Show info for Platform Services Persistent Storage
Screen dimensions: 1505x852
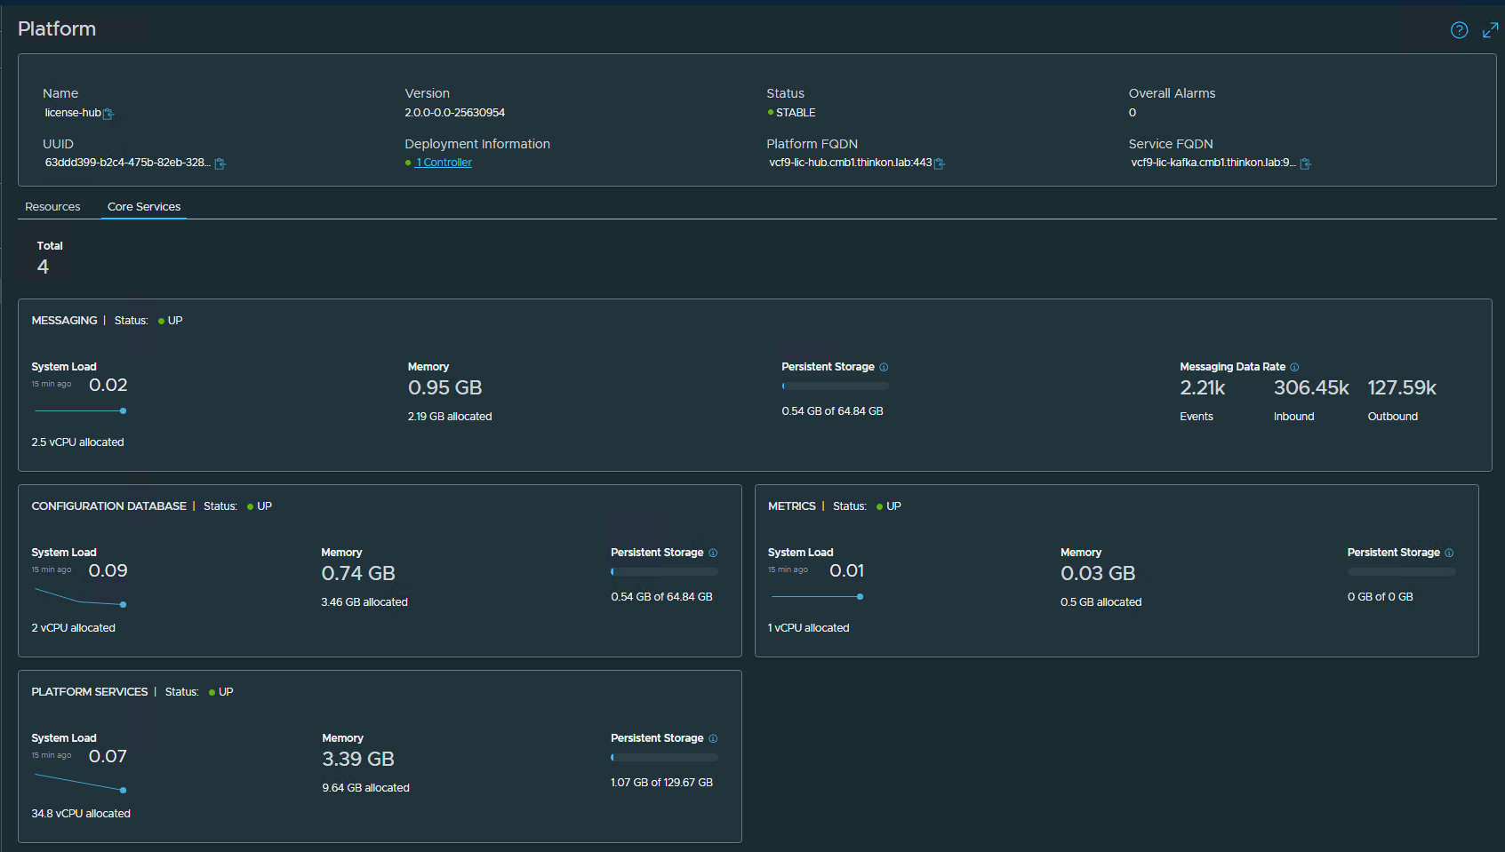click(x=713, y=738)
